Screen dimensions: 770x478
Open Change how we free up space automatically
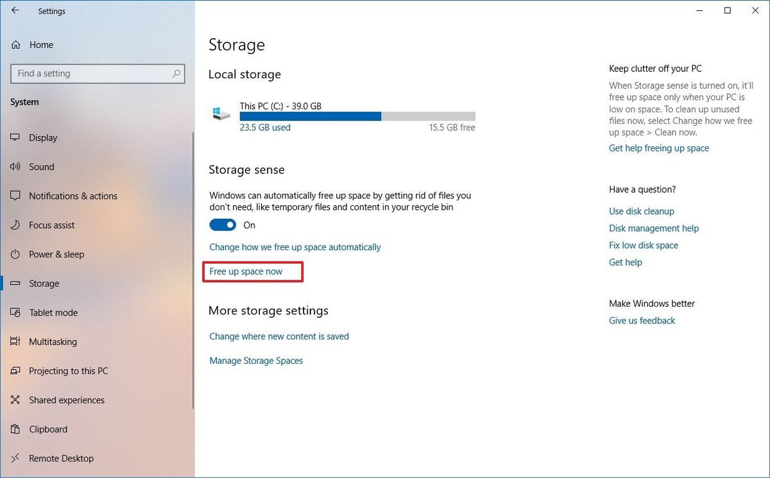coord(295,246)
